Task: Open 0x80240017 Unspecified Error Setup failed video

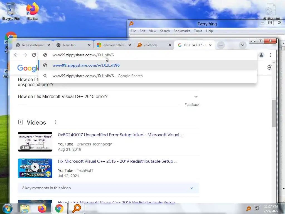Action: pos(121,135)
